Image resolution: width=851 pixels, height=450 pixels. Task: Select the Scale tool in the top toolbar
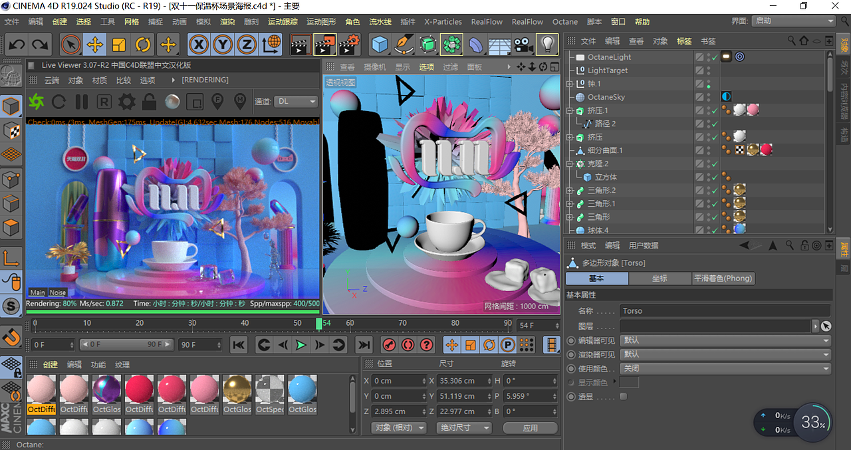(x=119, y=45)
